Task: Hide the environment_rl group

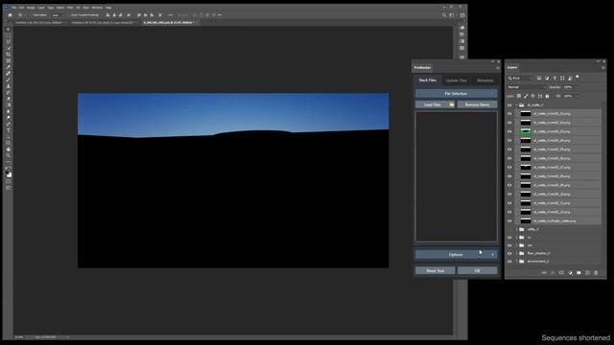Action: pyautogui.click(x=509, y=262)
